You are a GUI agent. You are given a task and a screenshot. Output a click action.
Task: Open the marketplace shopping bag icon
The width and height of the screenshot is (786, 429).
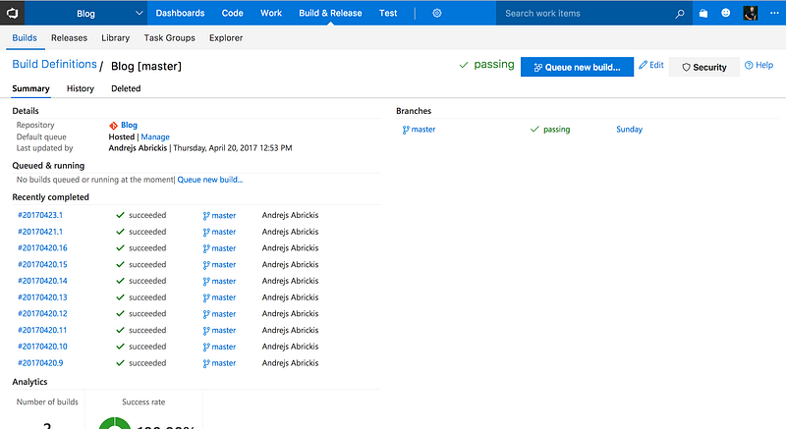pos(703,13)
